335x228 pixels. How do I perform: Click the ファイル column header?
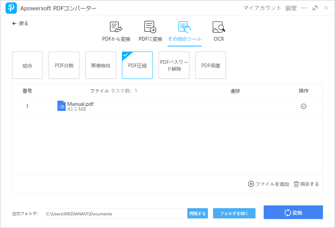[99, 91]
